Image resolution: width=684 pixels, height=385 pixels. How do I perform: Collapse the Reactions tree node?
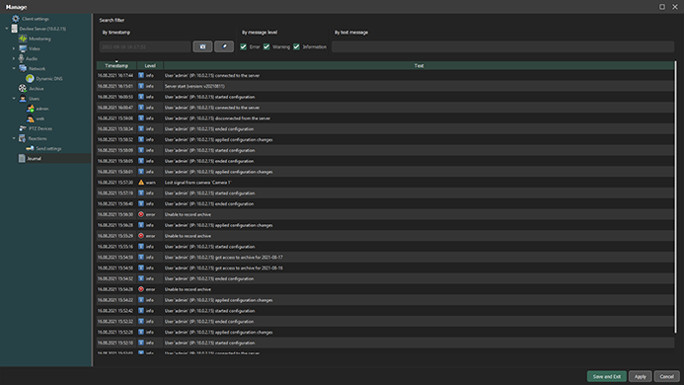14,139
